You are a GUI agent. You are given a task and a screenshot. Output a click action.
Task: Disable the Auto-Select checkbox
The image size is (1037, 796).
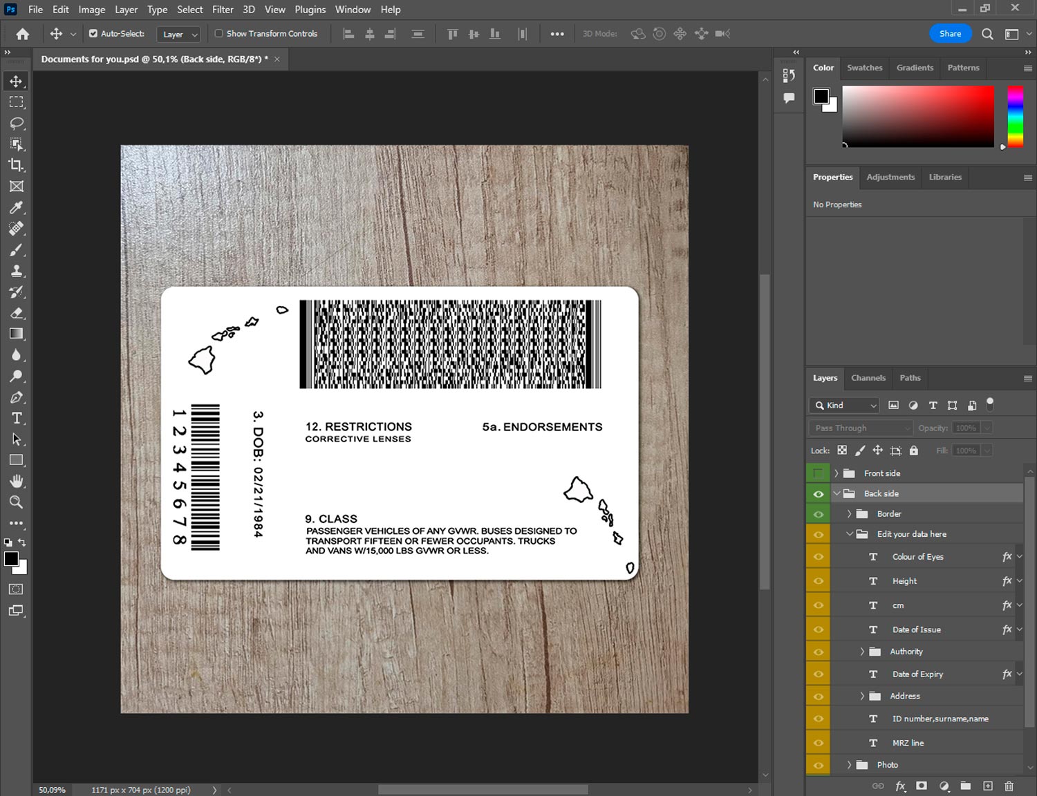pyautogui.click(x=93, y=33)
